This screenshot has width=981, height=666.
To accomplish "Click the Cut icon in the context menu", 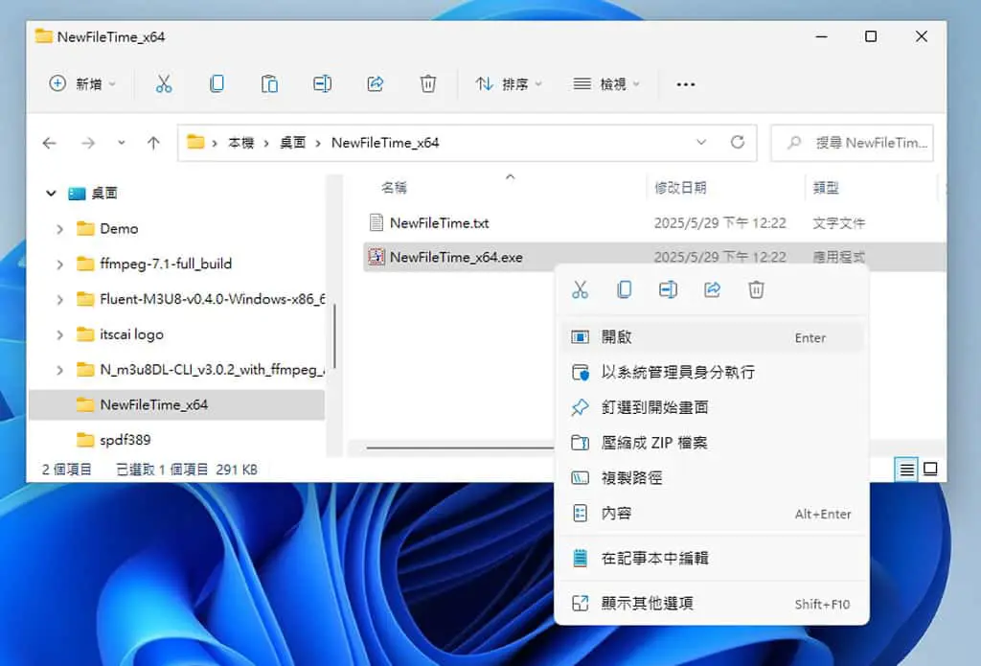I will click(580, 289).
